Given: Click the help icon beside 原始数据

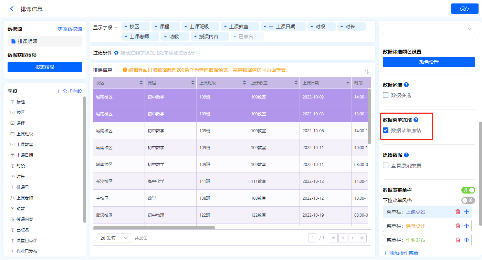Looking at the screenshot, I should coord(406,155).
